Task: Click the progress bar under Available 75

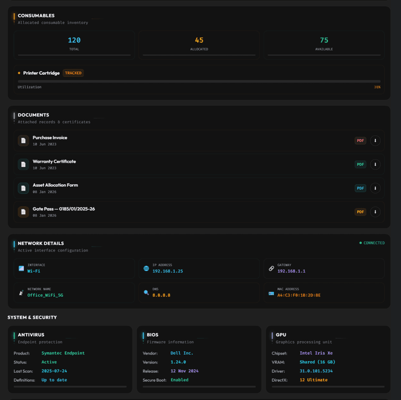Action: (x=324, y=55)
